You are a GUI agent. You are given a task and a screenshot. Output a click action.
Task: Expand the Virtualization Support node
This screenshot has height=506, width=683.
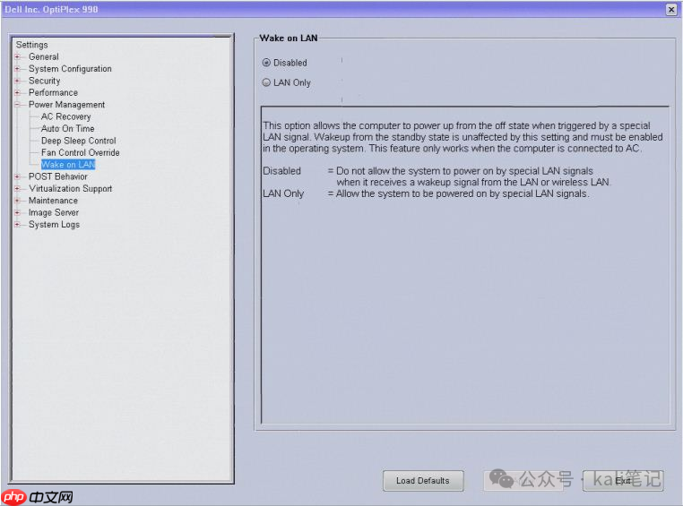pos(17,189)
